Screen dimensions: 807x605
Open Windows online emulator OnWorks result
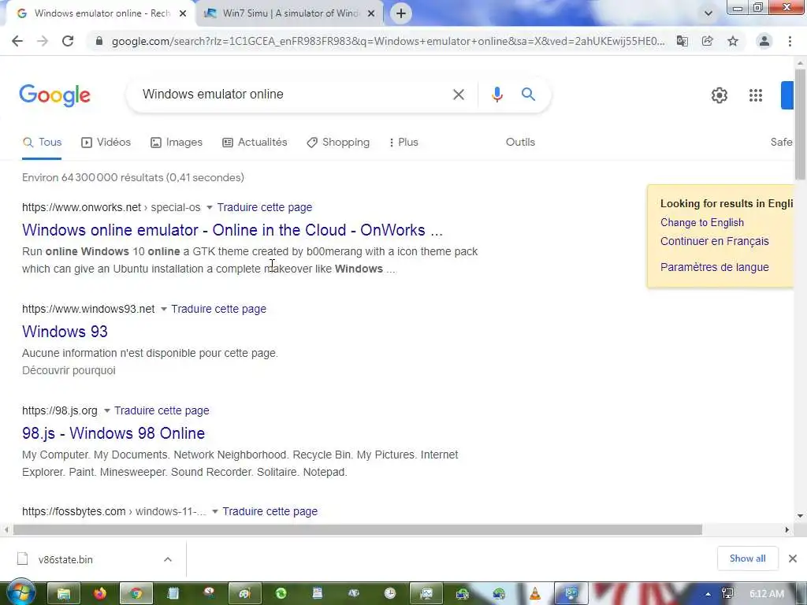232,230
